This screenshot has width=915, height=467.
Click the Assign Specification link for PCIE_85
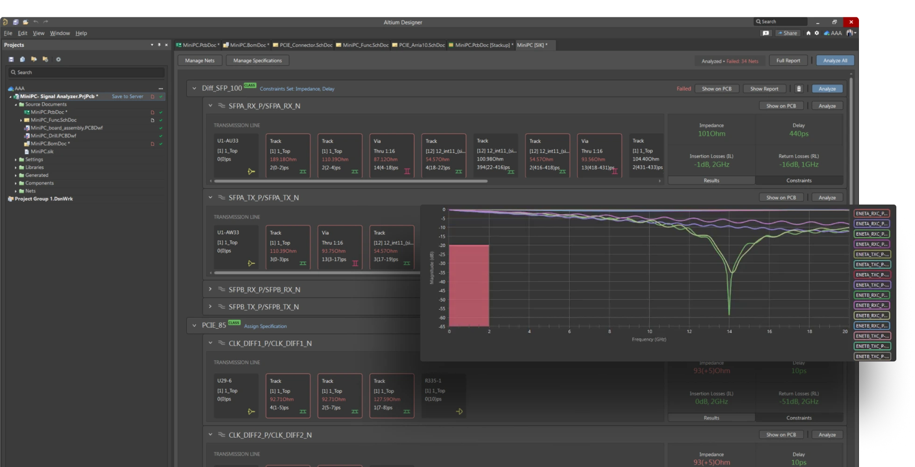265,326
